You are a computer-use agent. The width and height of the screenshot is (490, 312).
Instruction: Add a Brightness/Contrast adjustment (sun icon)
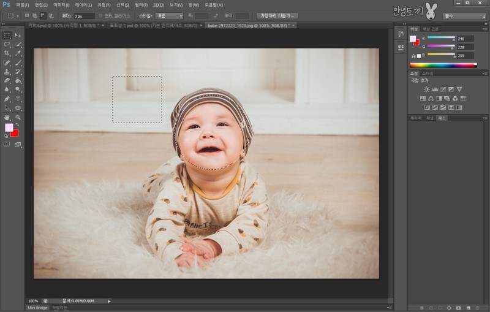[x=426, y=89]
